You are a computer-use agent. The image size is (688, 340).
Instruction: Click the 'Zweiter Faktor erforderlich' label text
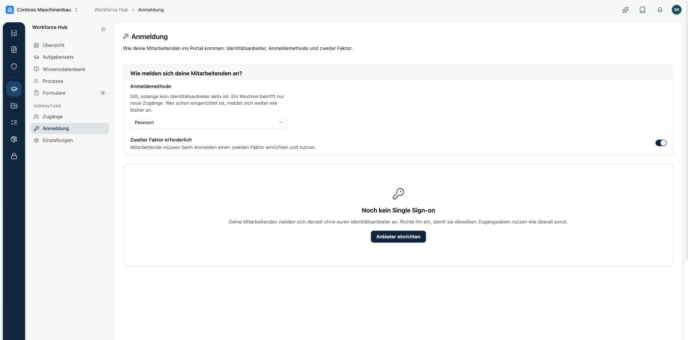click(161, 140)
